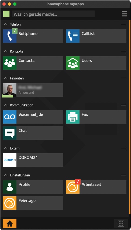Open the Voicemail_de tape icon
Image resolution: width=131 pixels, height=230 pixels.
click(10, 117)
